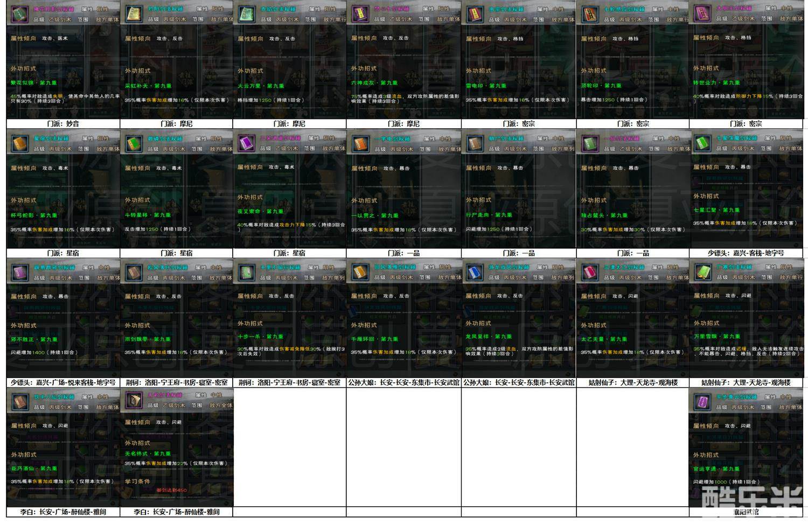
Task: Select the book icon above 雷电印 skill
Action: point(475,15)
